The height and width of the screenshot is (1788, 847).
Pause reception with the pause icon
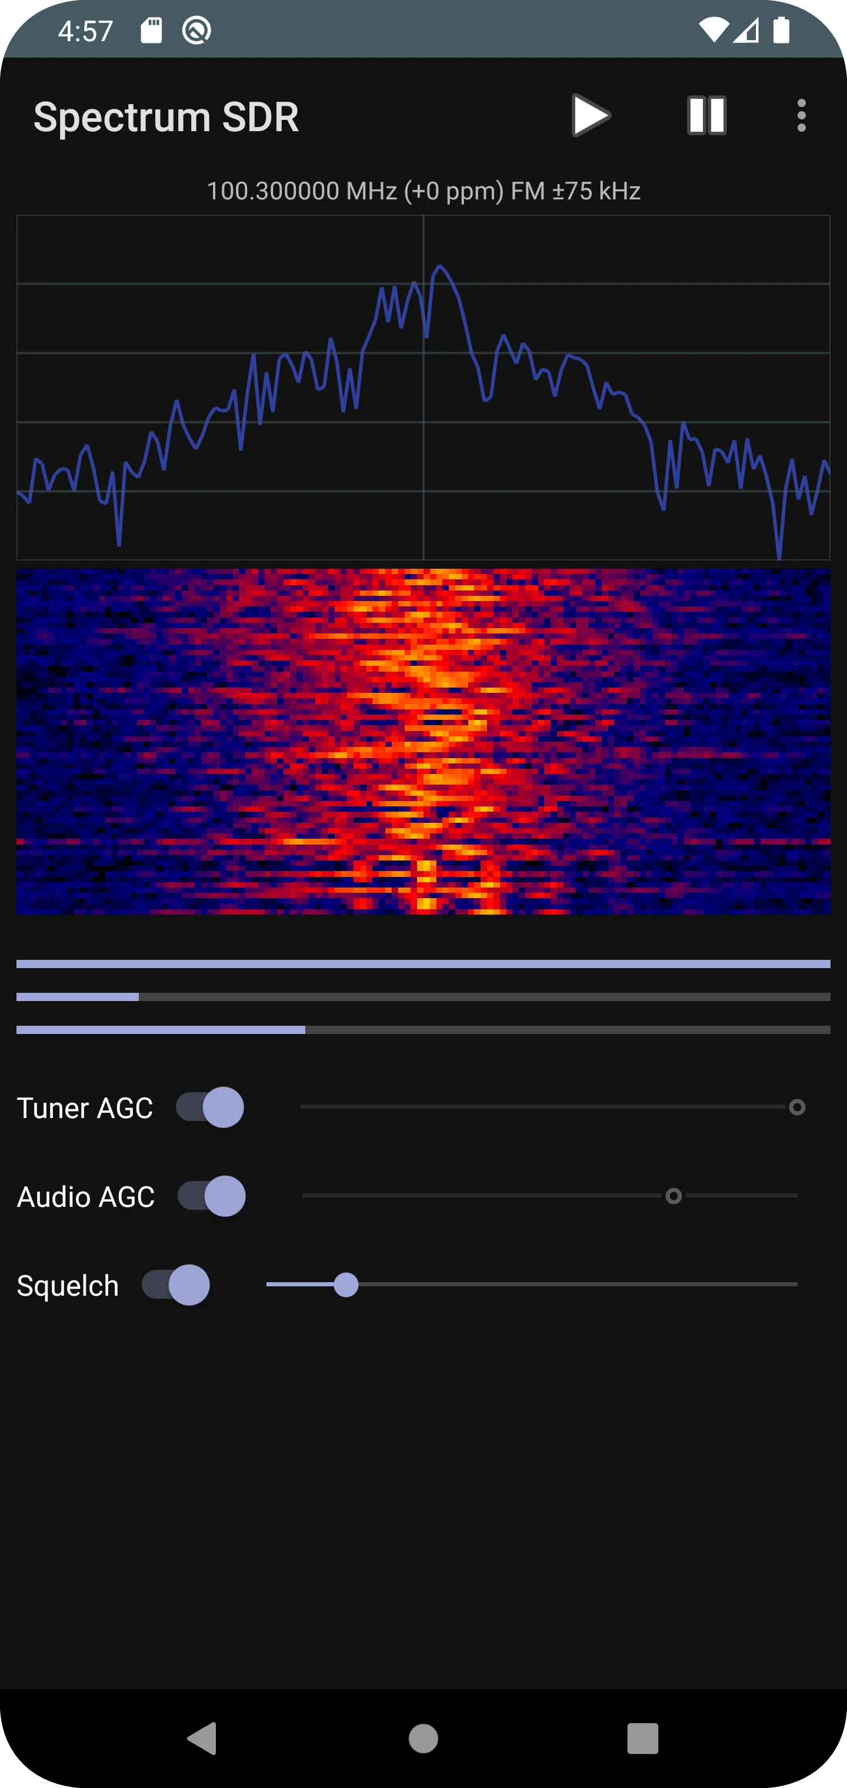coord(707,115)
